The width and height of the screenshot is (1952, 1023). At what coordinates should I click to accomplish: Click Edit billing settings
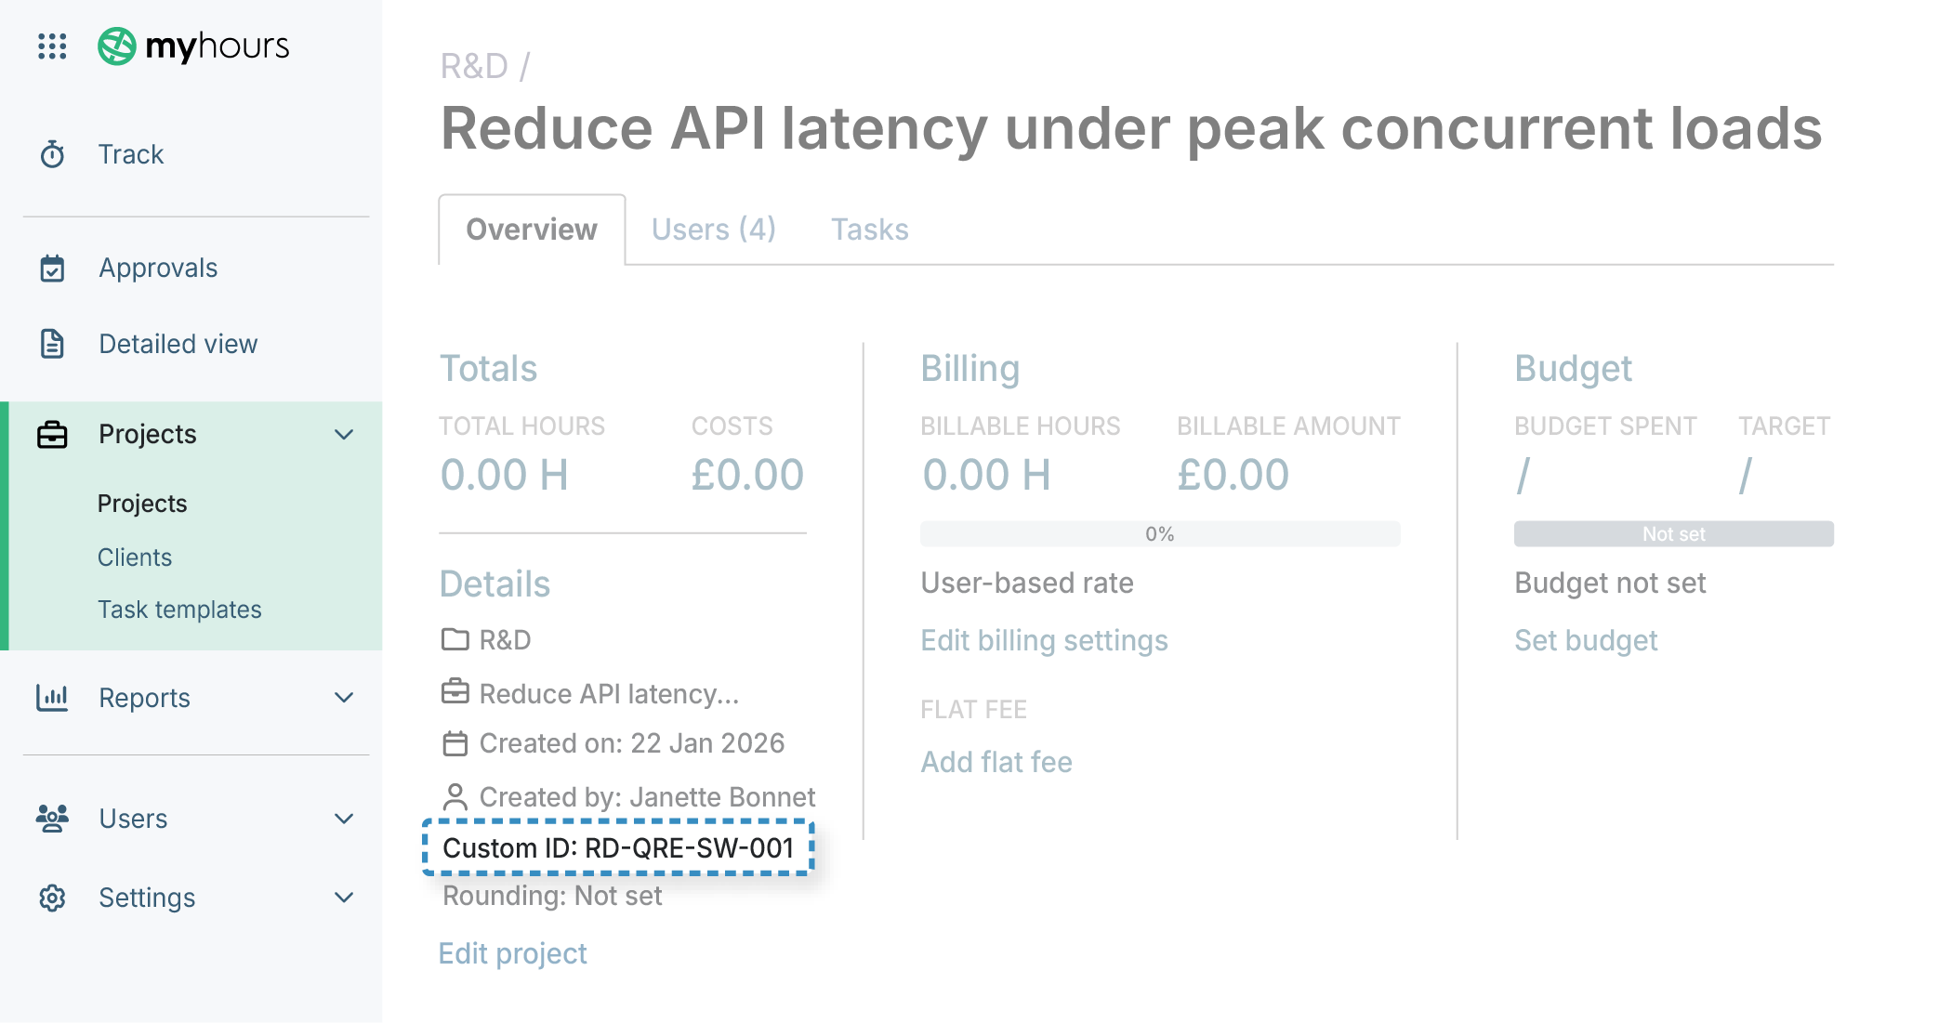pos(1044,640)
